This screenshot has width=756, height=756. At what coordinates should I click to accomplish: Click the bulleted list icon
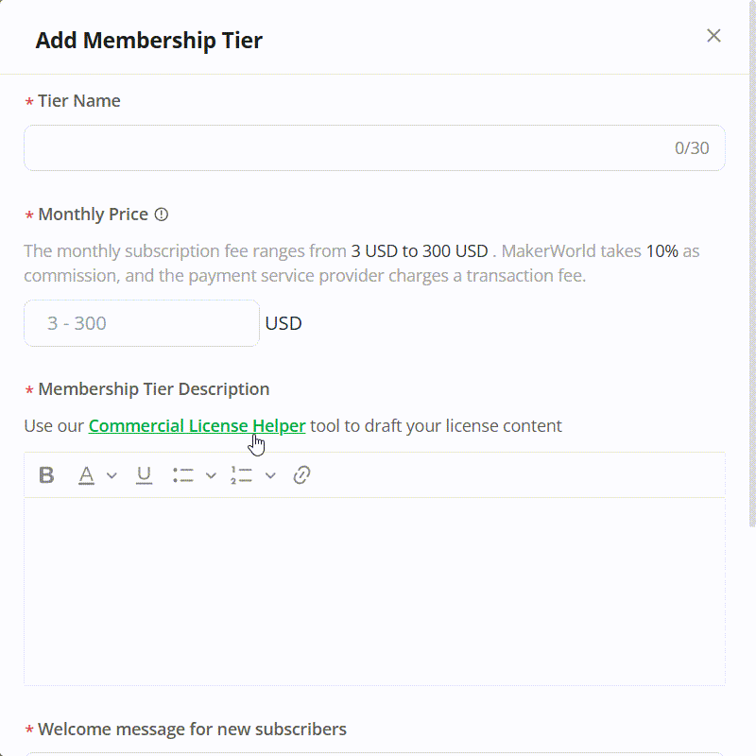(183, 475)
